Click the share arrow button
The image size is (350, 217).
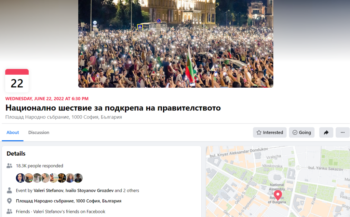[326, 133]
